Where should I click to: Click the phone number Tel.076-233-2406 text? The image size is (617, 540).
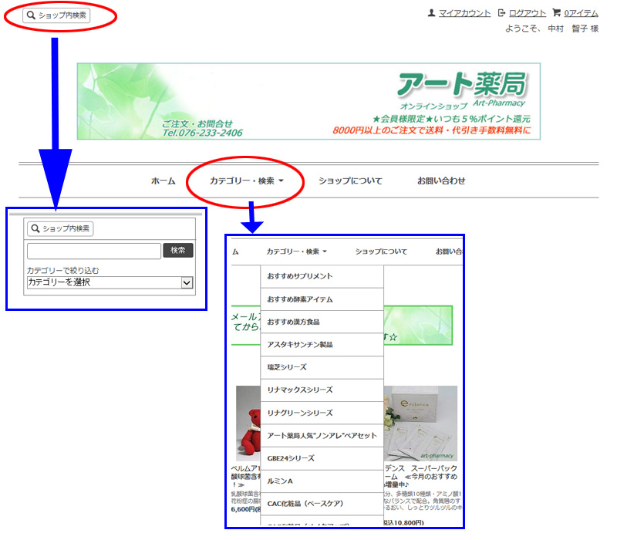203,133
